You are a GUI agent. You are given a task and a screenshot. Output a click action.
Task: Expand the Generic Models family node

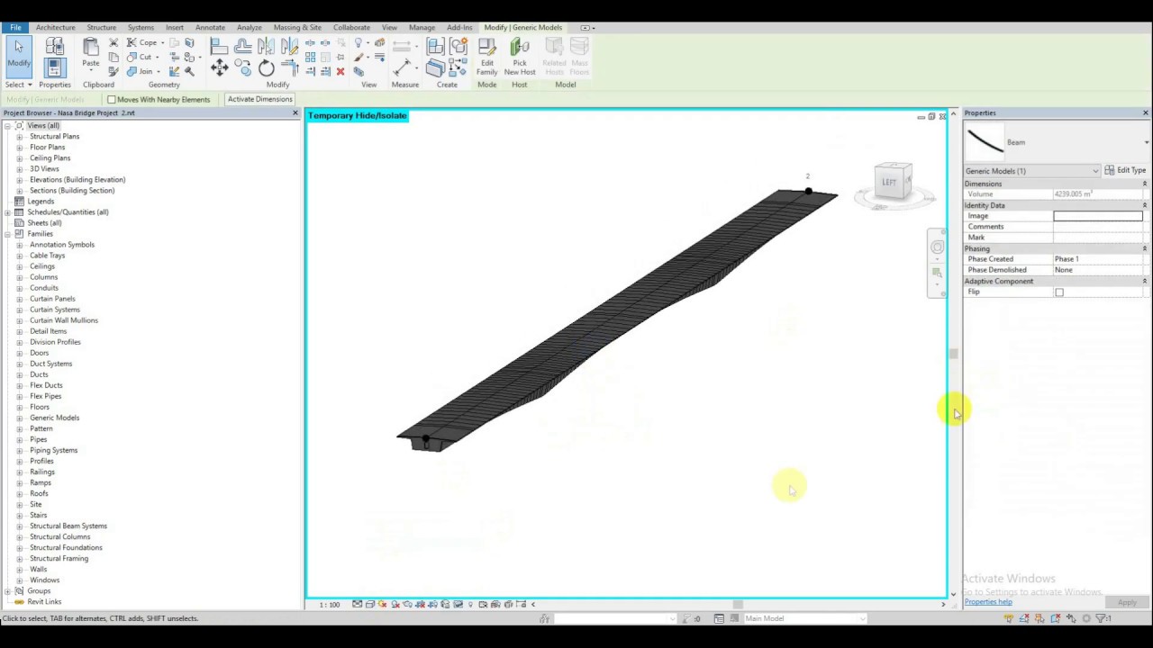point(19,418)
